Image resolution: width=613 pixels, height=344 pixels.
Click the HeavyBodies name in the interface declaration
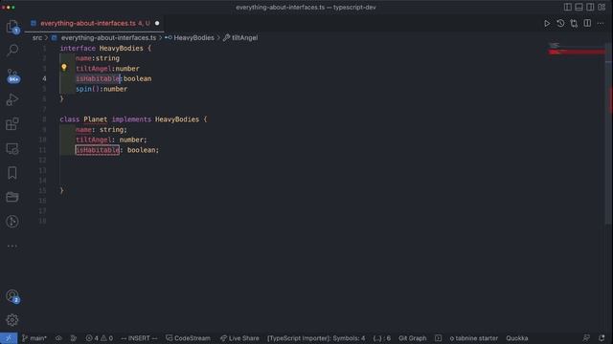pos(122,49)
